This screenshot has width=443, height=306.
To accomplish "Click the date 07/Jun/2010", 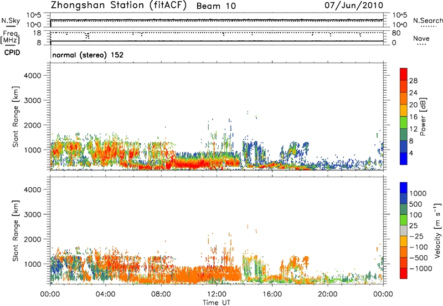I will (x=354, y=5).
